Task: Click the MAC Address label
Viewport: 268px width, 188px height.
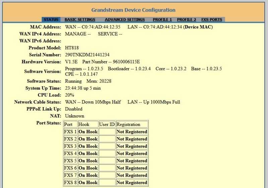Action: coord(46,27)
